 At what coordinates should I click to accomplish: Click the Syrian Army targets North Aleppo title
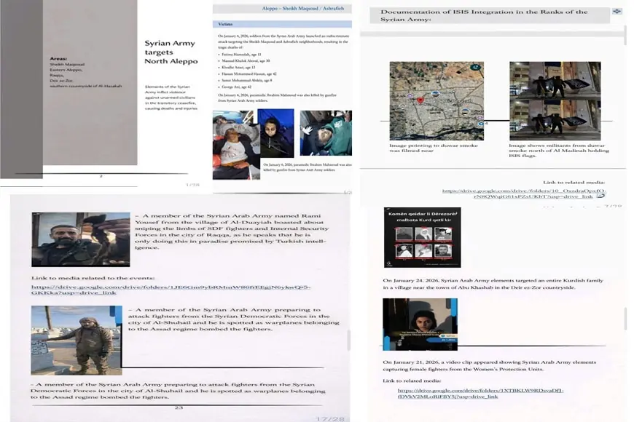pyautogui.click(x=171, y=52)
